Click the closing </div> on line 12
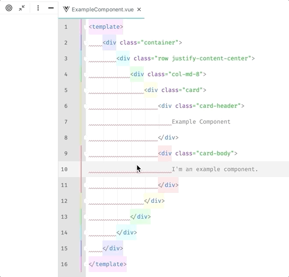 (x=154, y=201)
